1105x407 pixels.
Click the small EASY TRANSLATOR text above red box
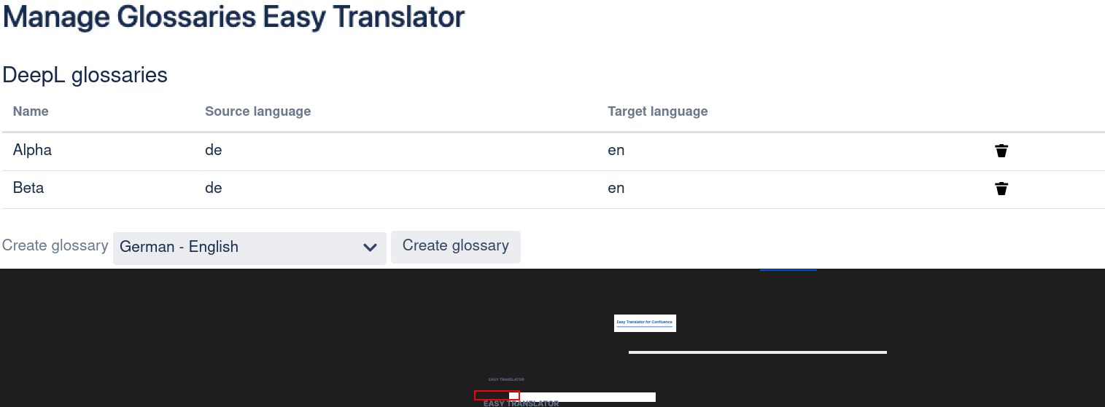pos(506,379)
